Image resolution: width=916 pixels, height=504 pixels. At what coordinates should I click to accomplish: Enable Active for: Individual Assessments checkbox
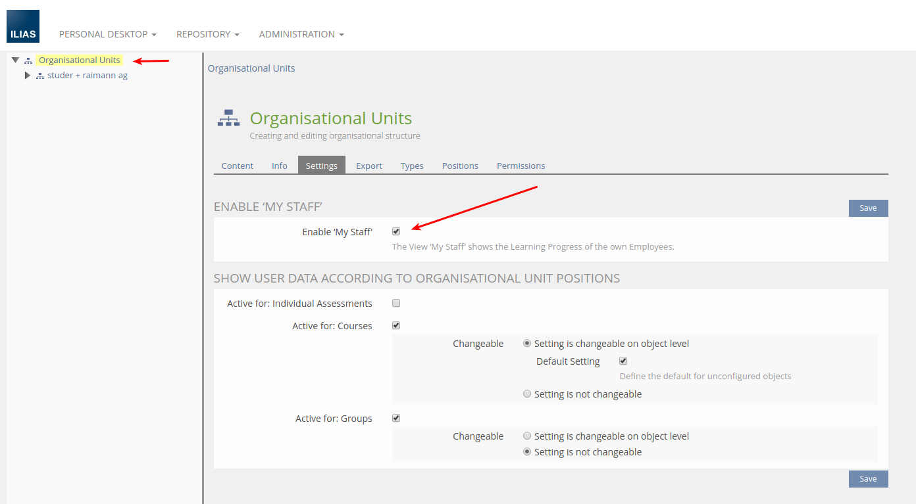point(396,304)
